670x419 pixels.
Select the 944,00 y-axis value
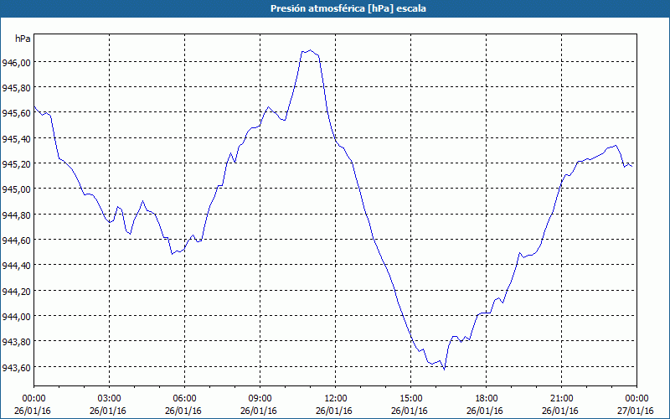click(x=16, y=317)
